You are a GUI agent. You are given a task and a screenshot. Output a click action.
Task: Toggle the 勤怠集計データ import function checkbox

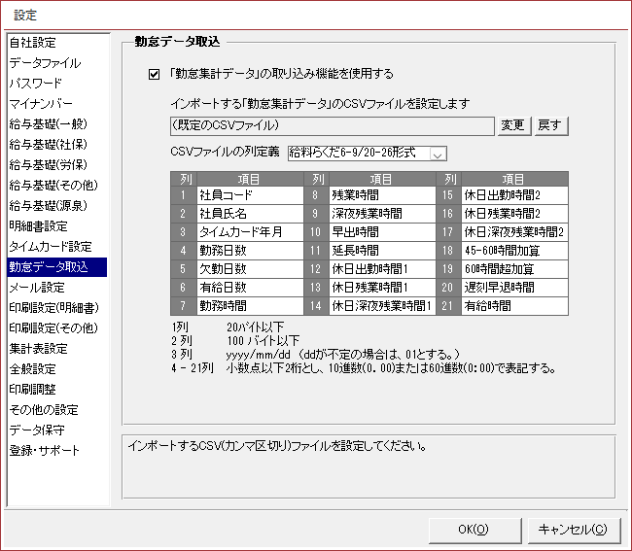[153, 74]
